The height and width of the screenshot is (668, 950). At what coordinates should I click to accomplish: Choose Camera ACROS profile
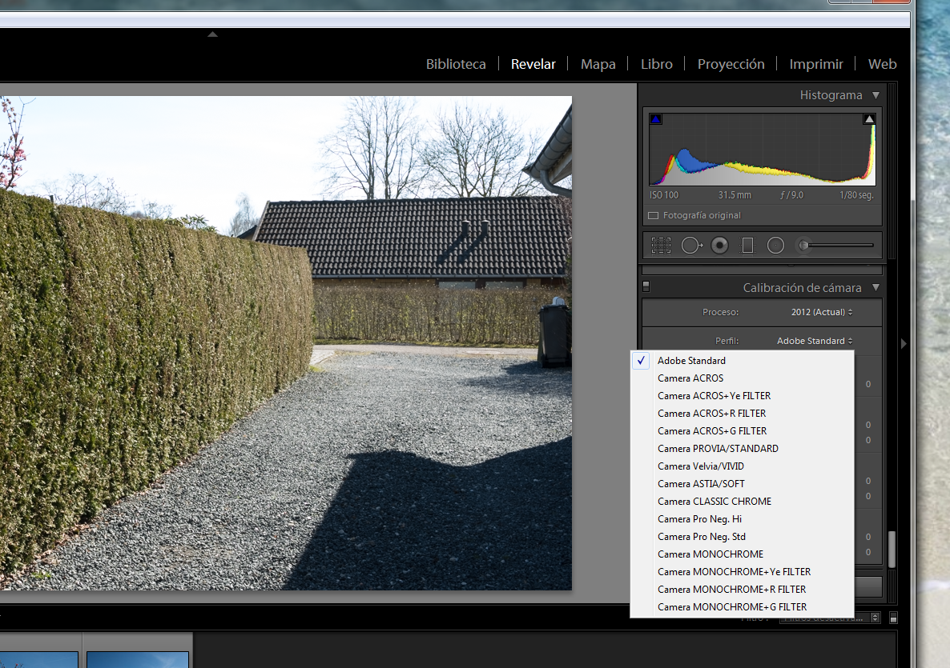(743, 378)
